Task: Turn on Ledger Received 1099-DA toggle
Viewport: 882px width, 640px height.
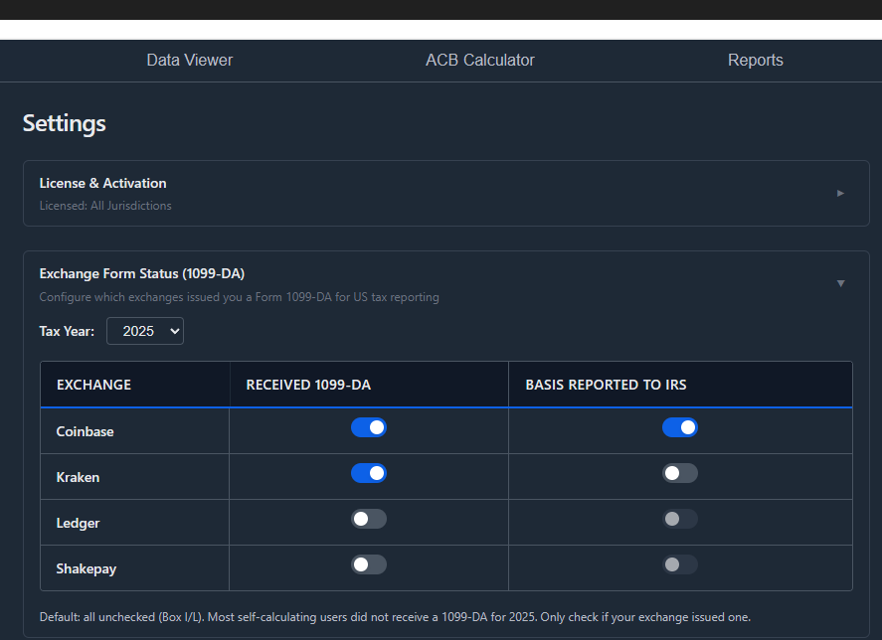Action: pos(369,519)
